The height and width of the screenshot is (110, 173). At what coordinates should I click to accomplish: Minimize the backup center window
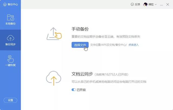[x=161, y=5]
